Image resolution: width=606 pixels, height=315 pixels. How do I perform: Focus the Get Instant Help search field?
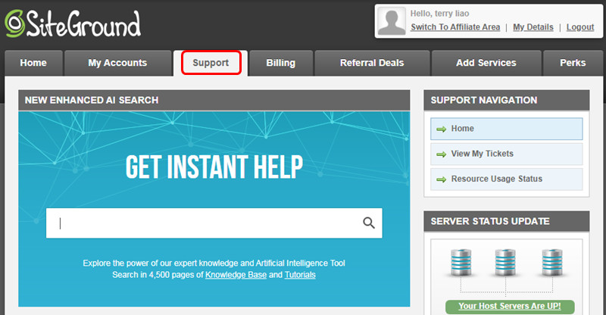click(214, 223)
